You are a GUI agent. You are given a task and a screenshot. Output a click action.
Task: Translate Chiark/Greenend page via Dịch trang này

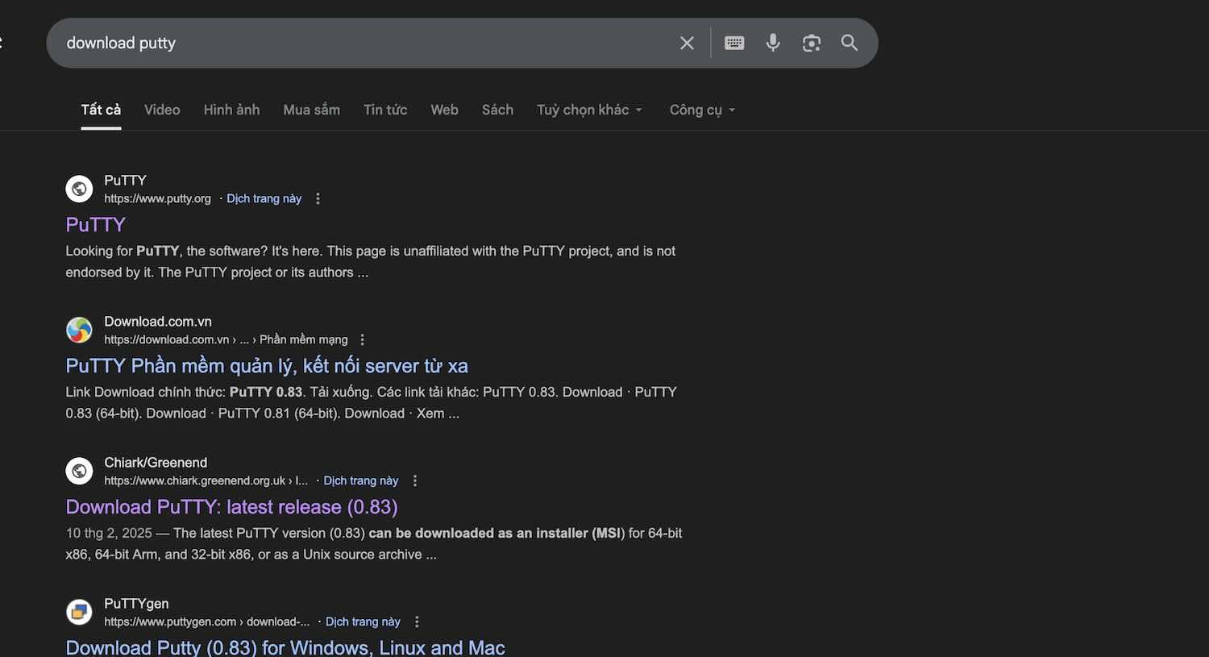pyautogui.click(x=361, y=480)
